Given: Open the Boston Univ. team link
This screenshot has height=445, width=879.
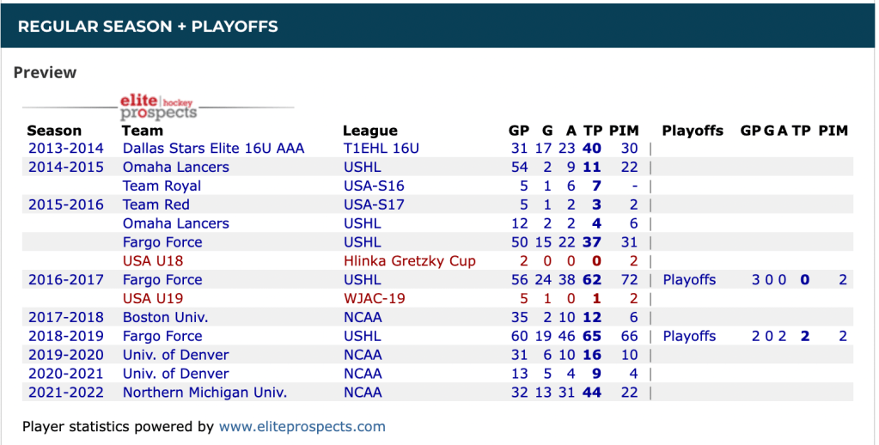Looking at the screenshot, I should point(165,317).
